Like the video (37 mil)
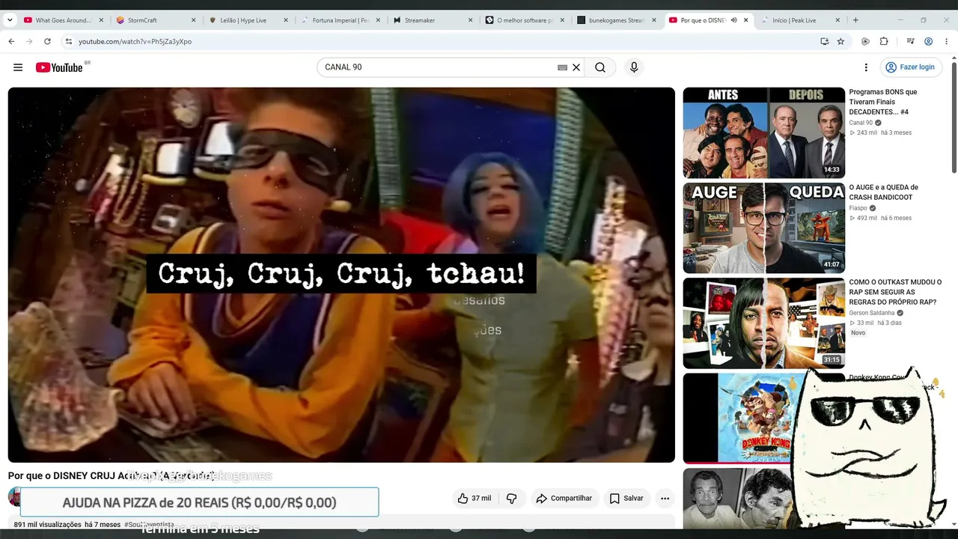 click(x=475, y=499)
